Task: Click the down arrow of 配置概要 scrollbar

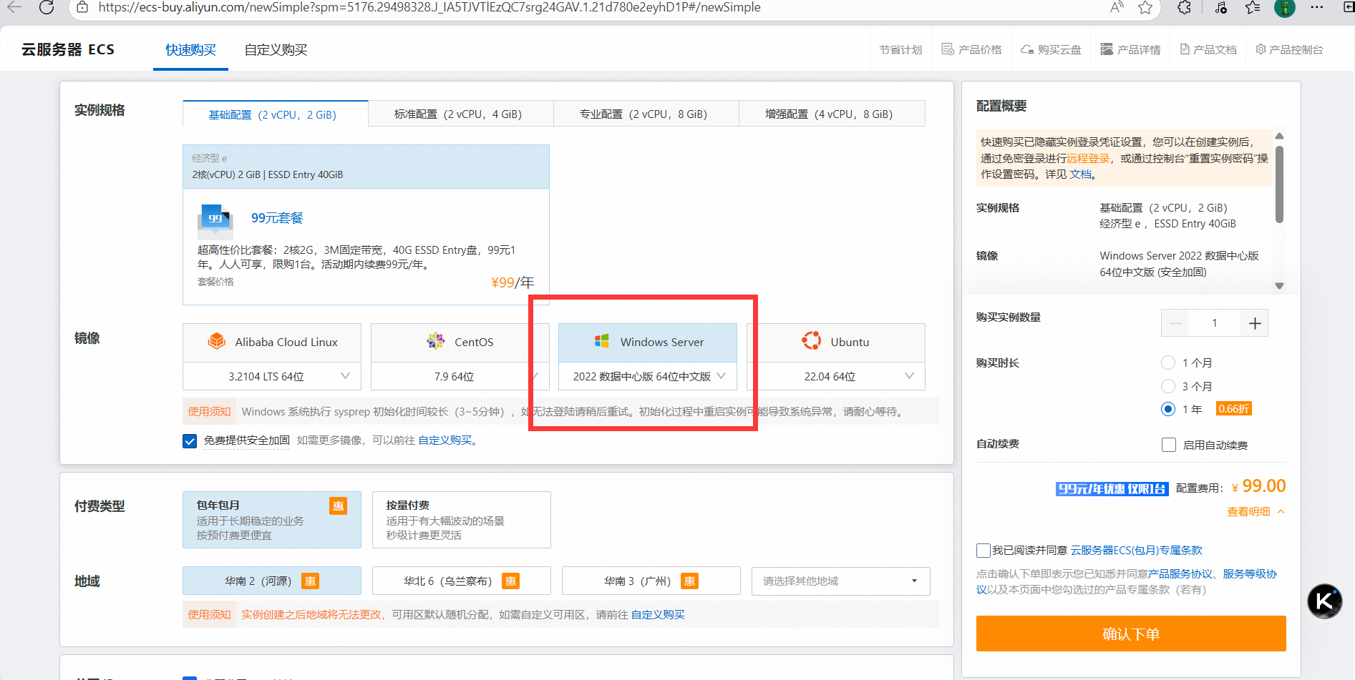Action: (1279, 286)
